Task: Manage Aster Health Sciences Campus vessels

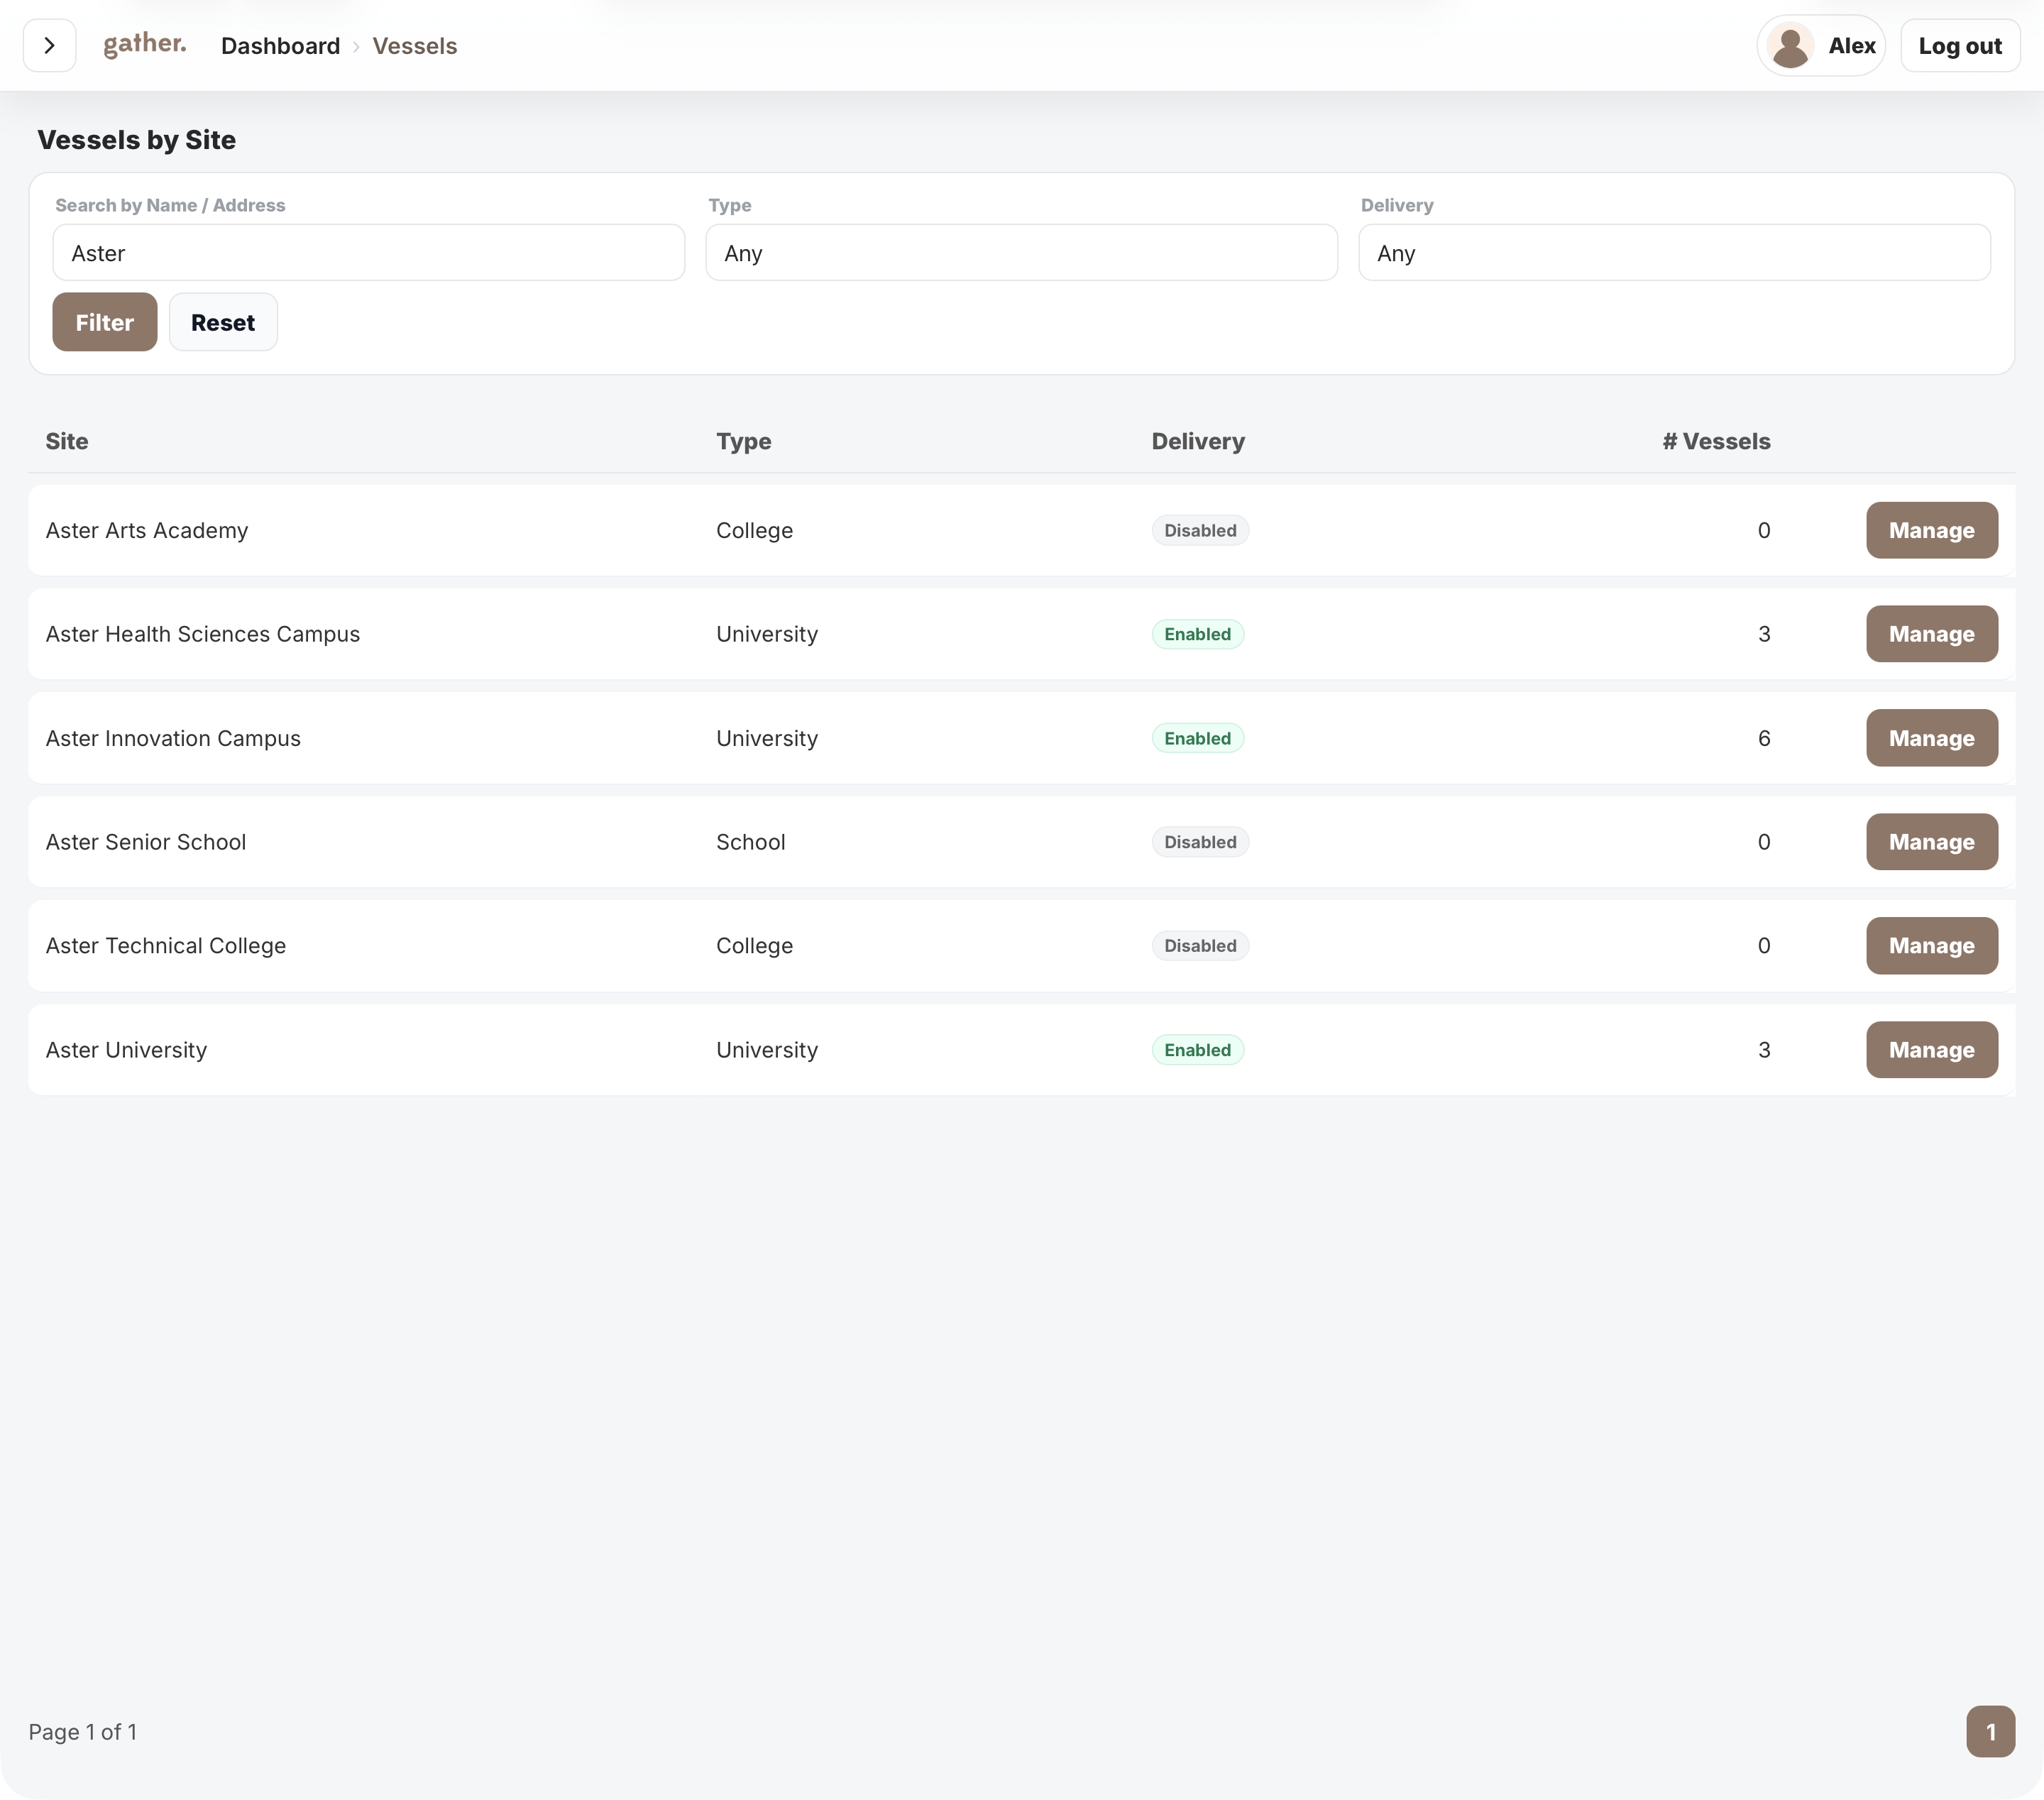Action: coord(1932,634)
